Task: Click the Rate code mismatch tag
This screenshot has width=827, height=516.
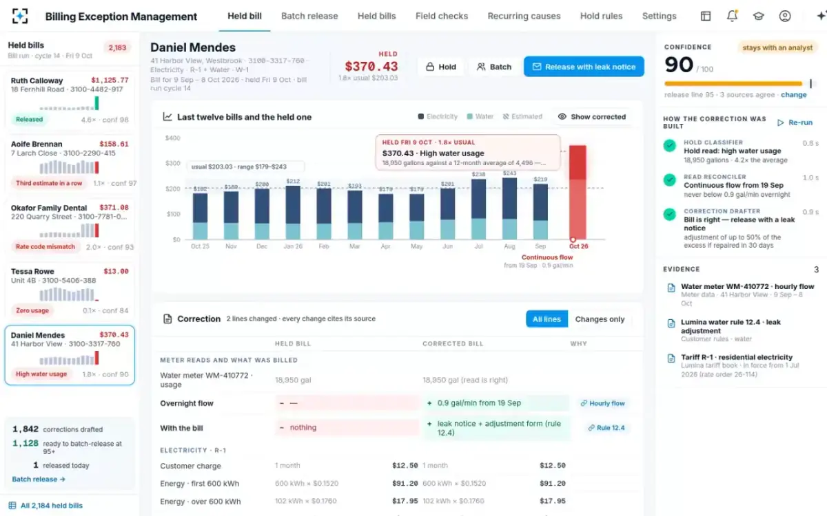Action: click(x=45, y=246)
